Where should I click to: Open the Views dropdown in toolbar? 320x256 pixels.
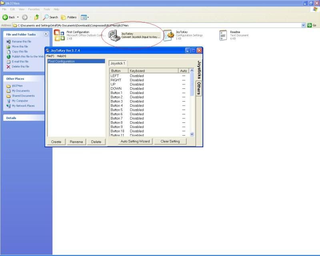(x=85, y=17)
